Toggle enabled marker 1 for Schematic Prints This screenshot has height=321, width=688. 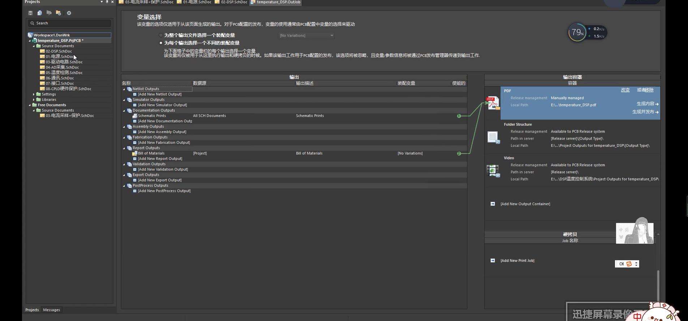459,116
